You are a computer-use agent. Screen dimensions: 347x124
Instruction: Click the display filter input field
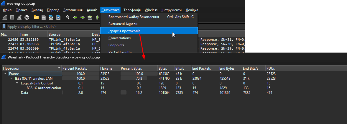[x=59, y=27]
